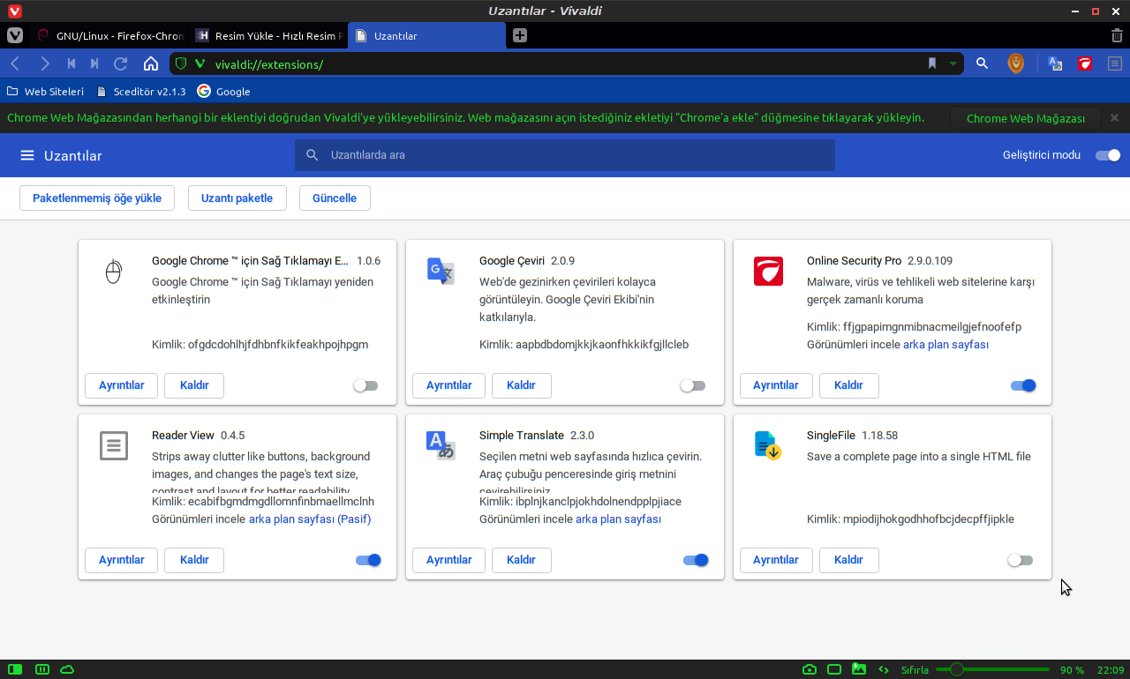1130x679 pixels.
Task: Click Kaldır for Reader View
Action: tap(194, 560)
